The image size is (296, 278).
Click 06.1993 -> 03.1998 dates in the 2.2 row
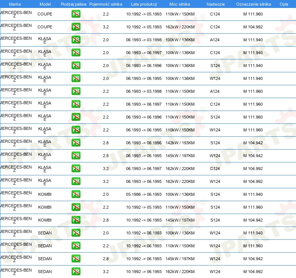click(x=144, y=91)
